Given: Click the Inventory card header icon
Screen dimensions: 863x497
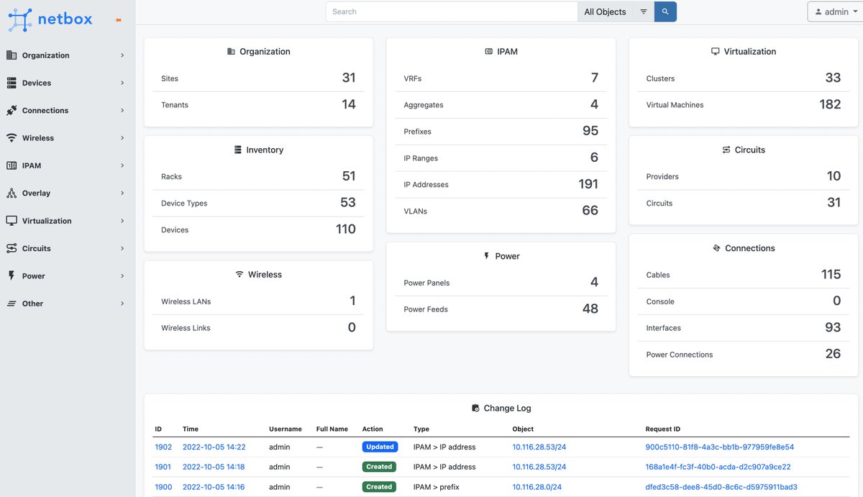Looking at the screenshot, I should click(238, 150).
